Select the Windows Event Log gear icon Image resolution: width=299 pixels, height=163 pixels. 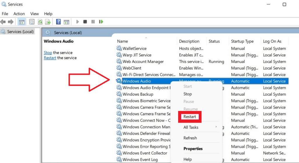coord(119,159)
